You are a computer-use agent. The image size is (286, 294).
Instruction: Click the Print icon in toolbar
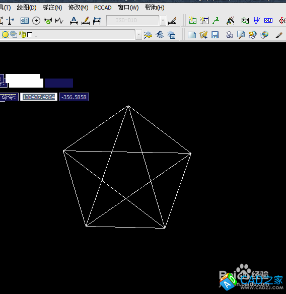click(230, 35)
